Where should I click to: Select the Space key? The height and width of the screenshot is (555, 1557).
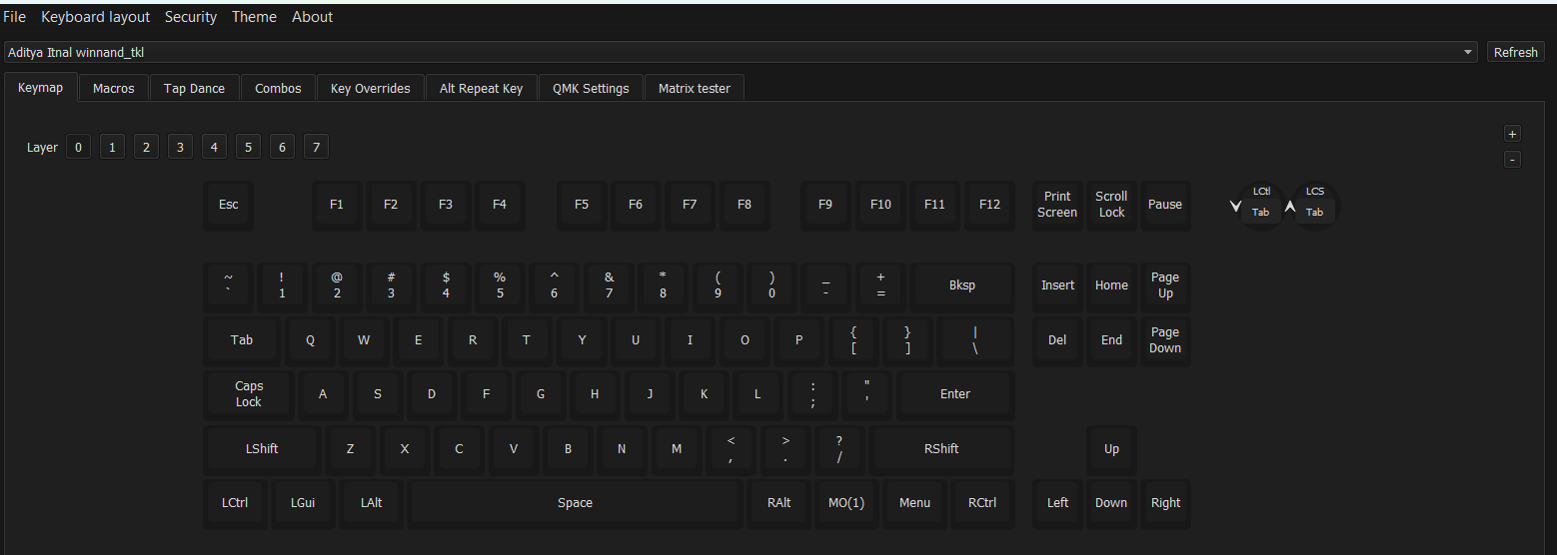[575, 503]
